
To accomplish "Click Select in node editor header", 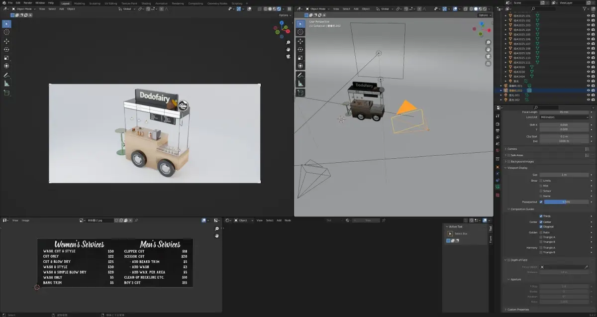I will click(x=270, y=220).
